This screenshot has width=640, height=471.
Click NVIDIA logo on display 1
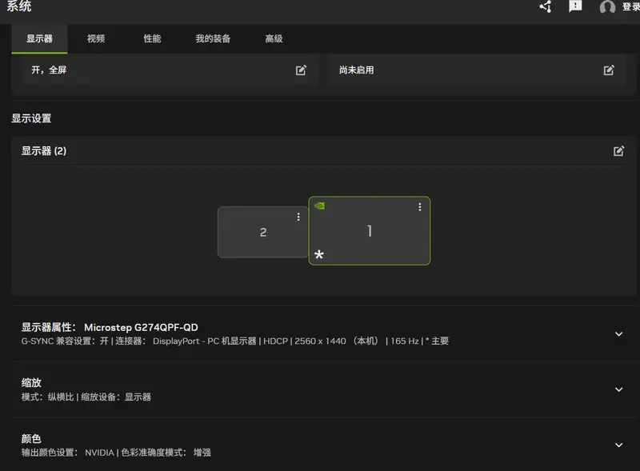click(x=319, y=206)
